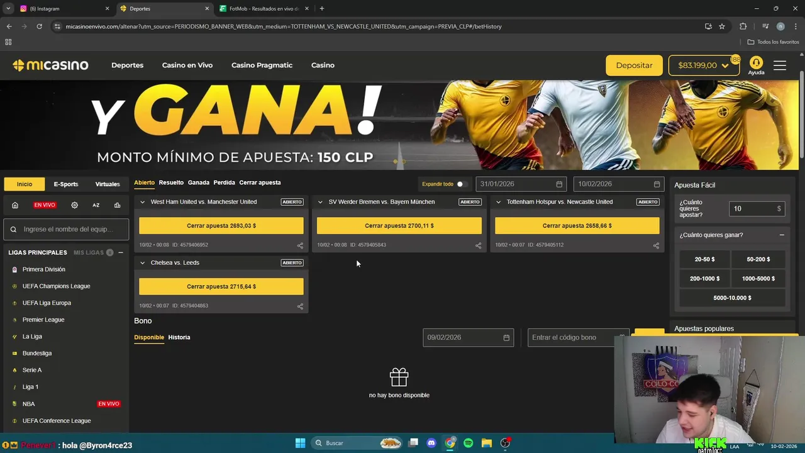Reload the page
This screenshot has width=805, height=453.
click(39, 26)
